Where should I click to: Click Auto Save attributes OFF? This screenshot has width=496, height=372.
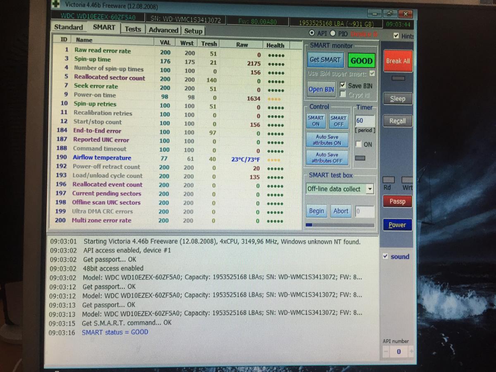[327, 157]
